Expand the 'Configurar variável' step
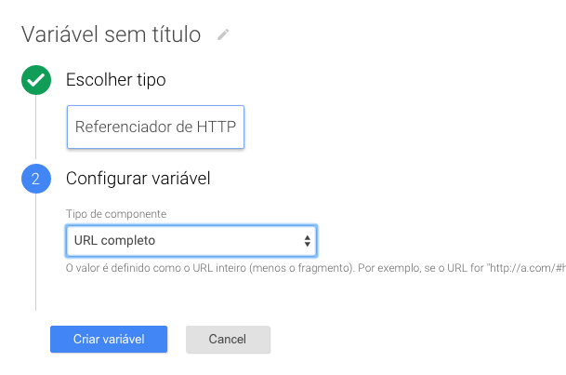 pyautogui.click(x=139, y=178)
